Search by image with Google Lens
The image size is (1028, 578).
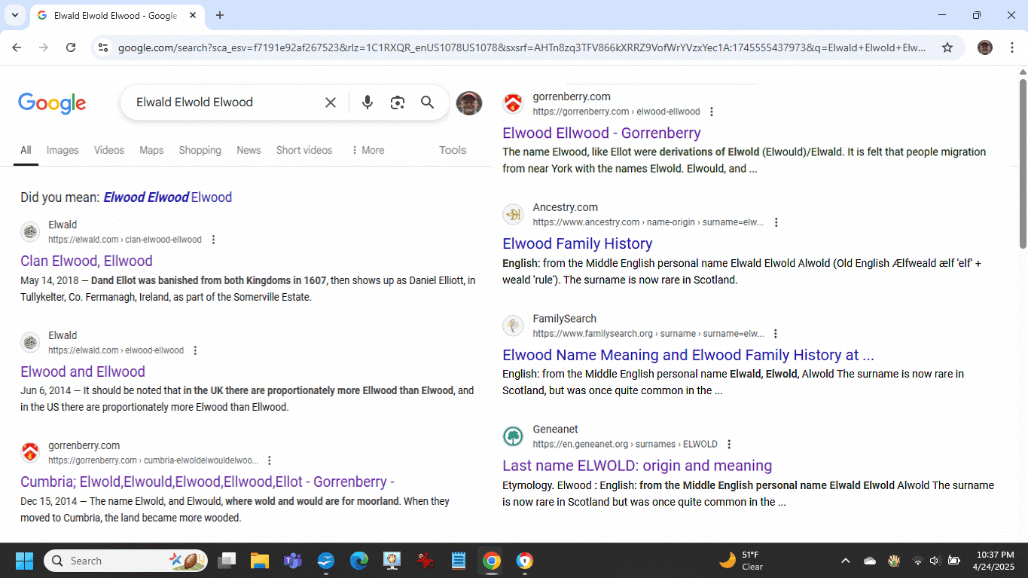[398, 102]
